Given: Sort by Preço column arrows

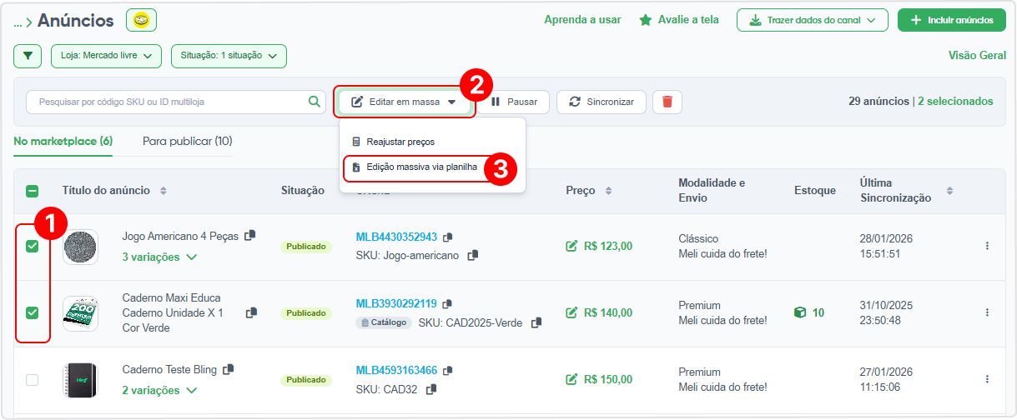Looking at the screenshot, I should [x=608, y=191].
